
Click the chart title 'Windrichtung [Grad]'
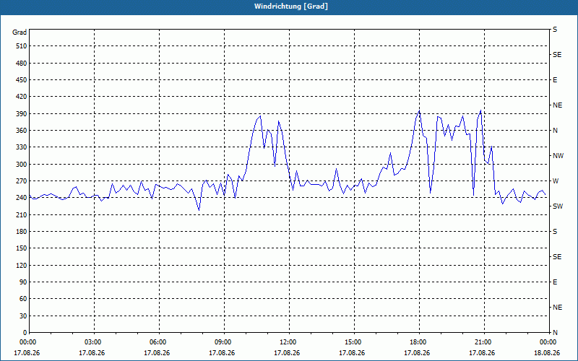tap(291, 6)
